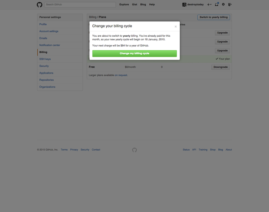This screenshot has width=269, height=212.
Task: Open destroytoday user avatar profile
Action: pos(184,4)
